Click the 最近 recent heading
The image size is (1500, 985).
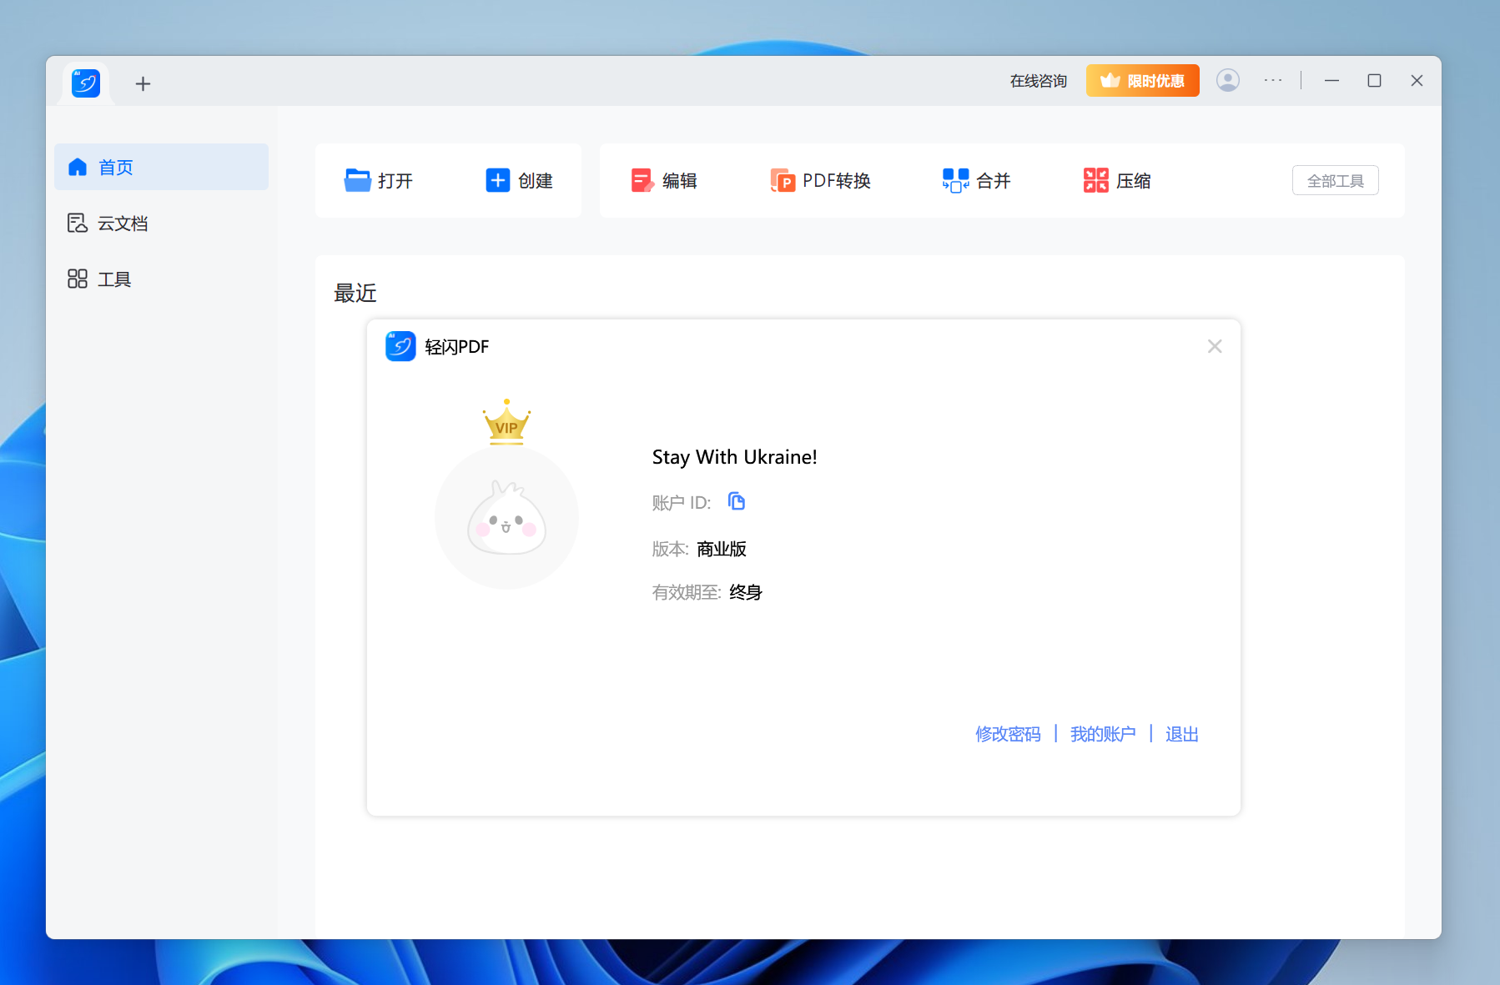(355, 293)
